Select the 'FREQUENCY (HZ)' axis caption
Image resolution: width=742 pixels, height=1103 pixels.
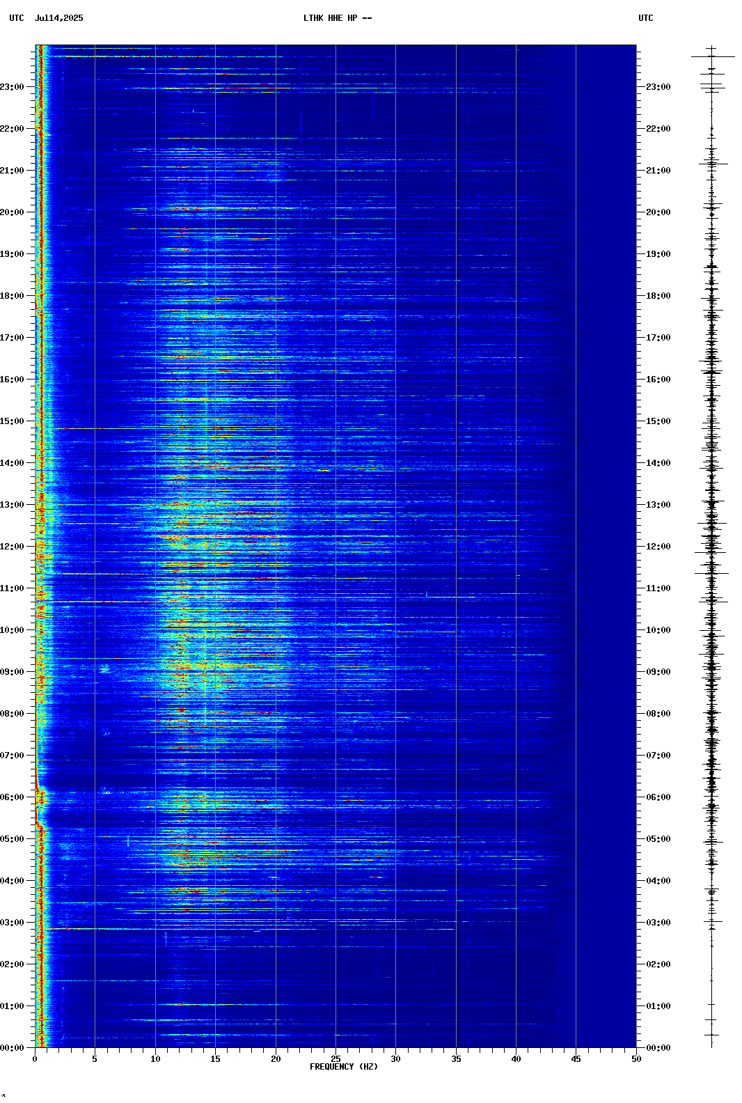(344, 1067)
